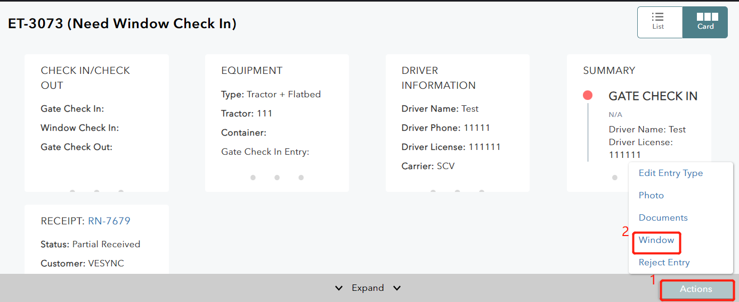The width and height of the screenshot is (739, 302).
Task: Select first pagination dot in Equipment card
Action: pyautogui.click(x=253, y=178)
